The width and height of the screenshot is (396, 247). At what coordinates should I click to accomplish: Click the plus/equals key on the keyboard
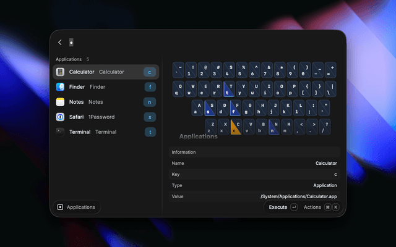tap(330, 70)
